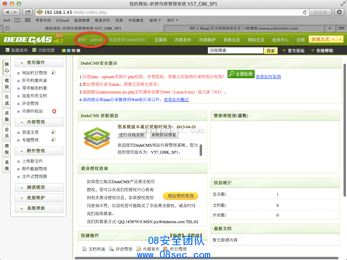Viewport: 347px width, 260px height.
Task: Click the 搜索 button
Action: click(x=270, y=50)
